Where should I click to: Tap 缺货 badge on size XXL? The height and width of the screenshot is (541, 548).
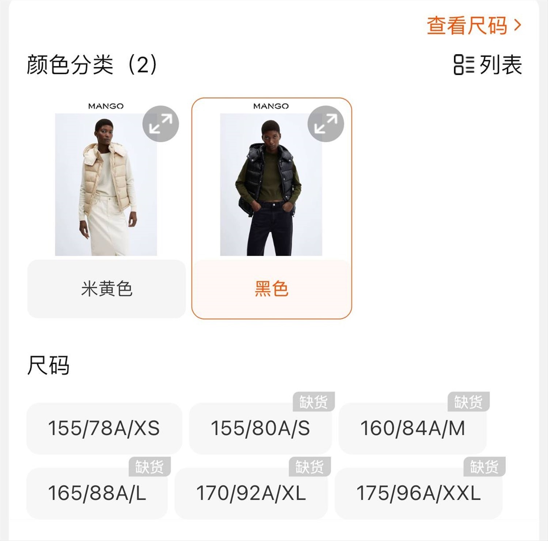point(484,466)
